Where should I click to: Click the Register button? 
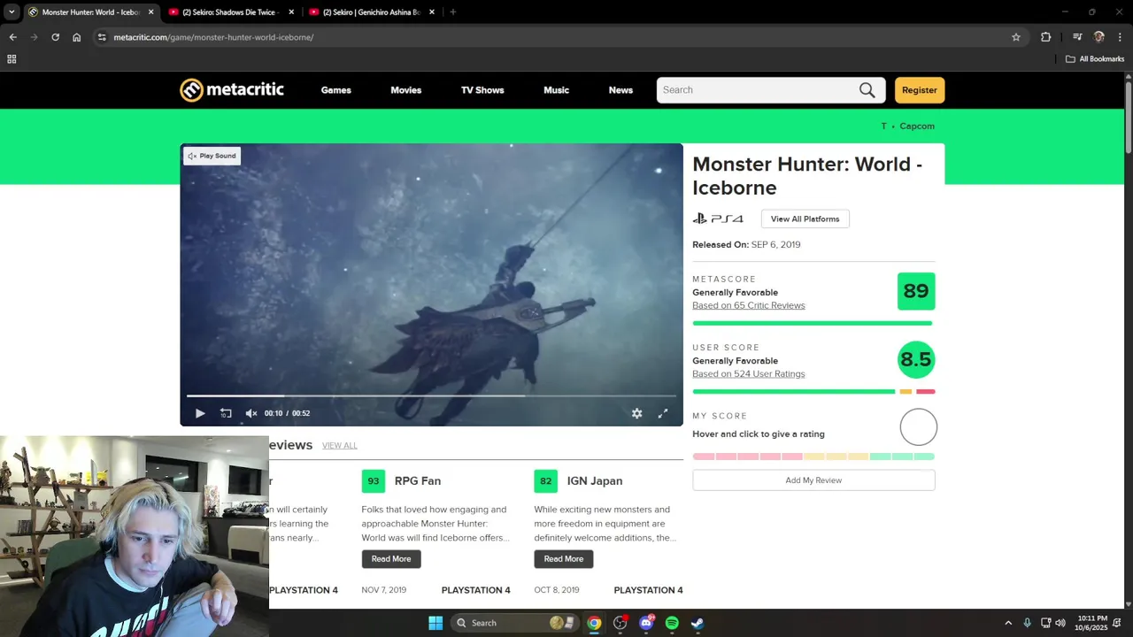pyautogui.click(x=920, y=90)
